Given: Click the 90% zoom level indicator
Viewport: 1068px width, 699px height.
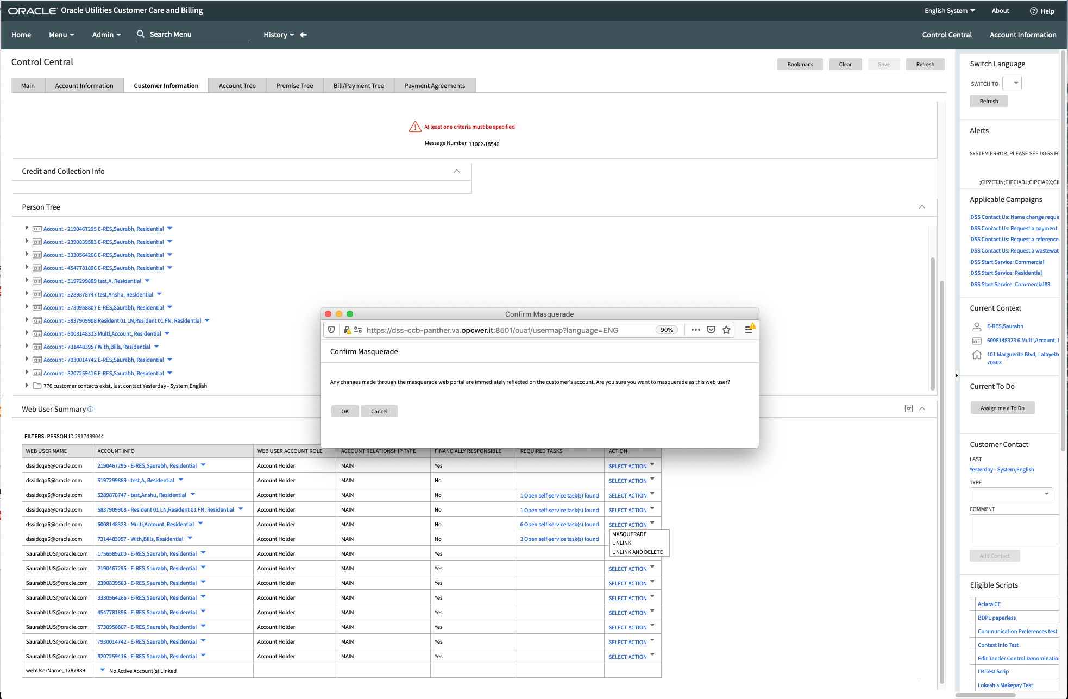Looking at the screenshot, I should (667, 330).
